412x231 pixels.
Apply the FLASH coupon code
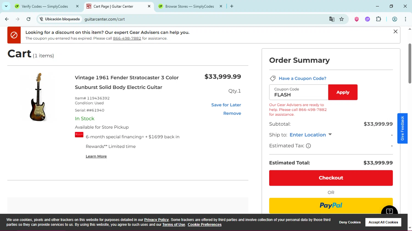(x=343, y=92)
